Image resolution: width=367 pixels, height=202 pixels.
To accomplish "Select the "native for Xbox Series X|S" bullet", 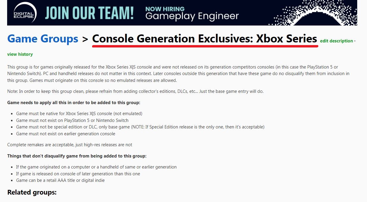I will pos(79,114).
